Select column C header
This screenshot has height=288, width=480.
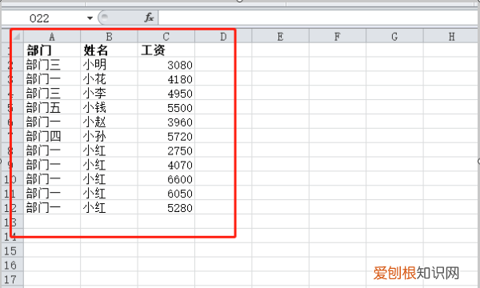166,37
